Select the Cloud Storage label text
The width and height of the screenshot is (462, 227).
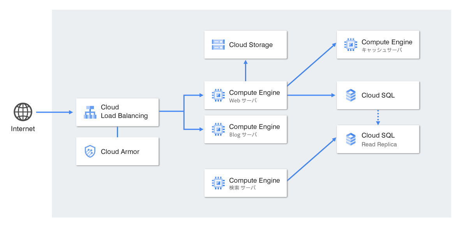(251, 45)
